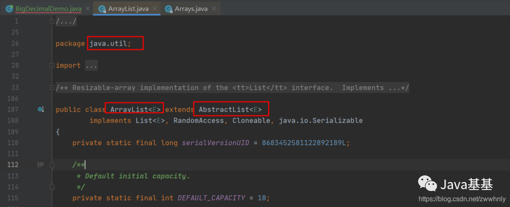Click the gutter doc rendering icon on line 112
This screenshot has height=207, width=510.
(x=40, y=165)
